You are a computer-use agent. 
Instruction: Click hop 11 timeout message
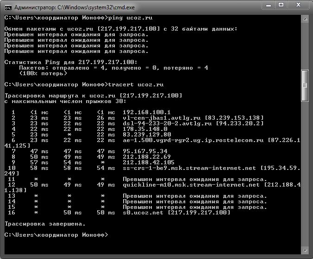tap(195, 179)
